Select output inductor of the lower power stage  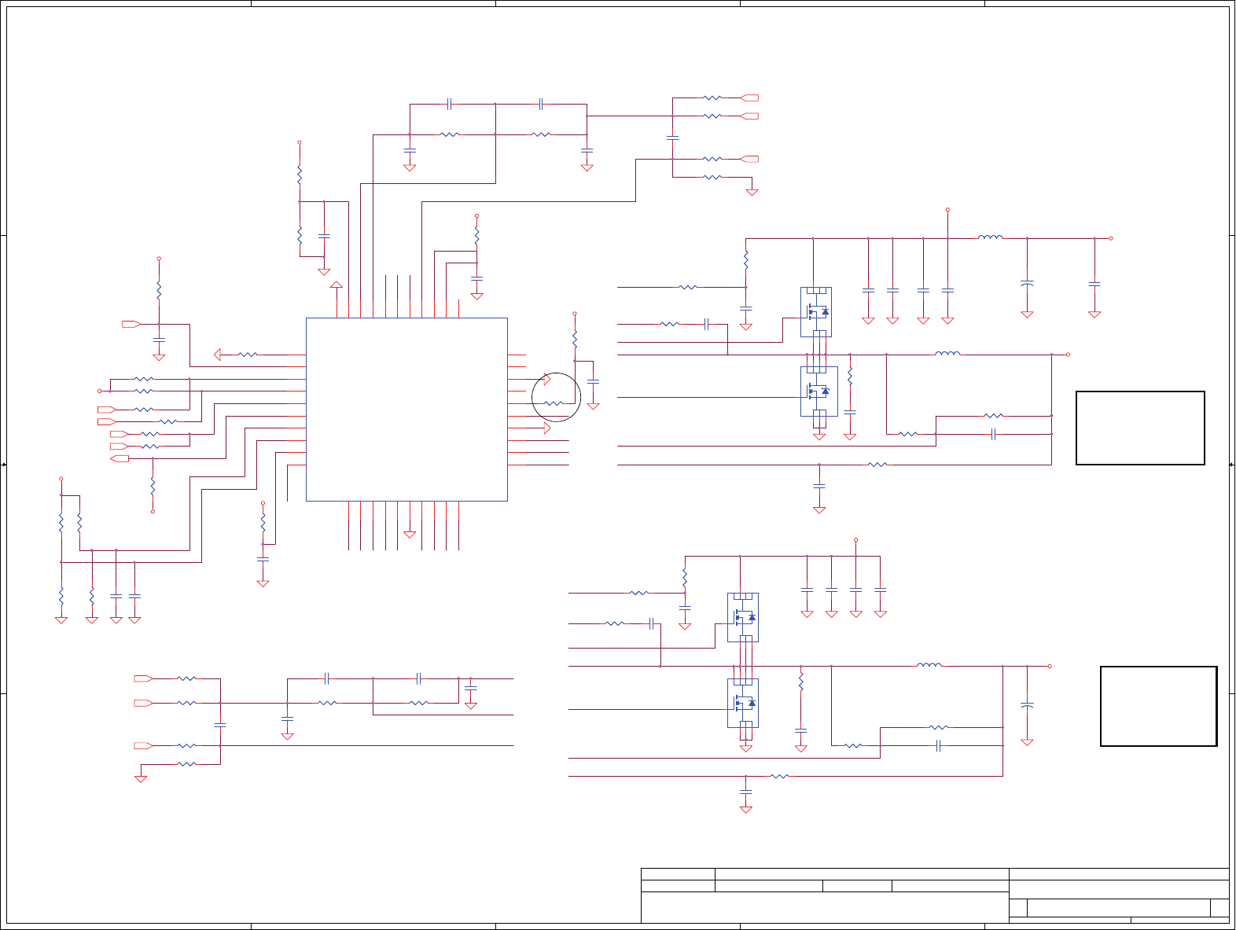coord(929,665)
